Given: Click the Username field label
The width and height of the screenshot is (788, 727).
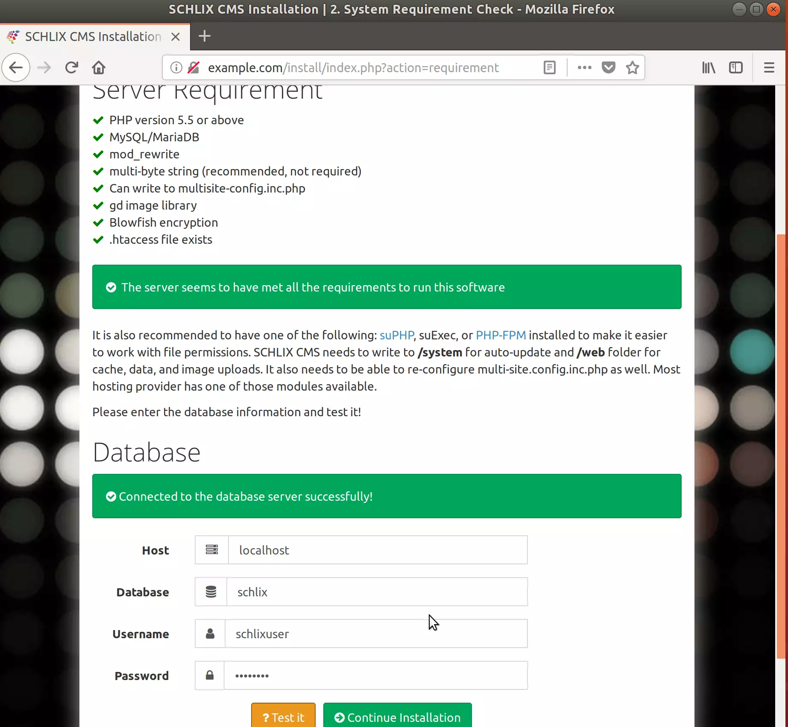Looking at the screenshot, I should (x=141, y=634).
